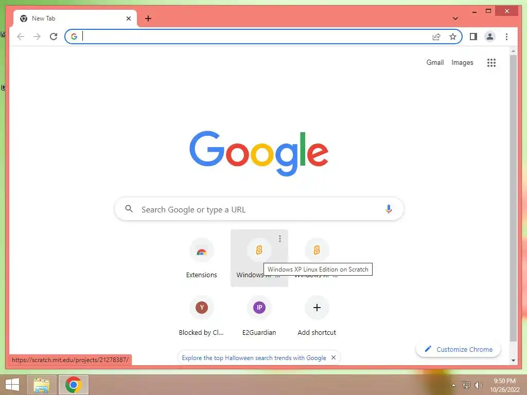This screenshot has width=527, height=395.
Task: Open the highlighted Windows XP Scratch shortcut
Action: (259, 258)
